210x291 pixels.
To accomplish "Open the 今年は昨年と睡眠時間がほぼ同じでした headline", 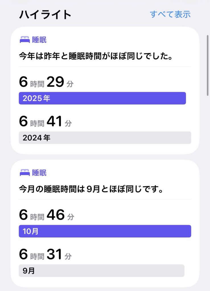I will point(96,56).
